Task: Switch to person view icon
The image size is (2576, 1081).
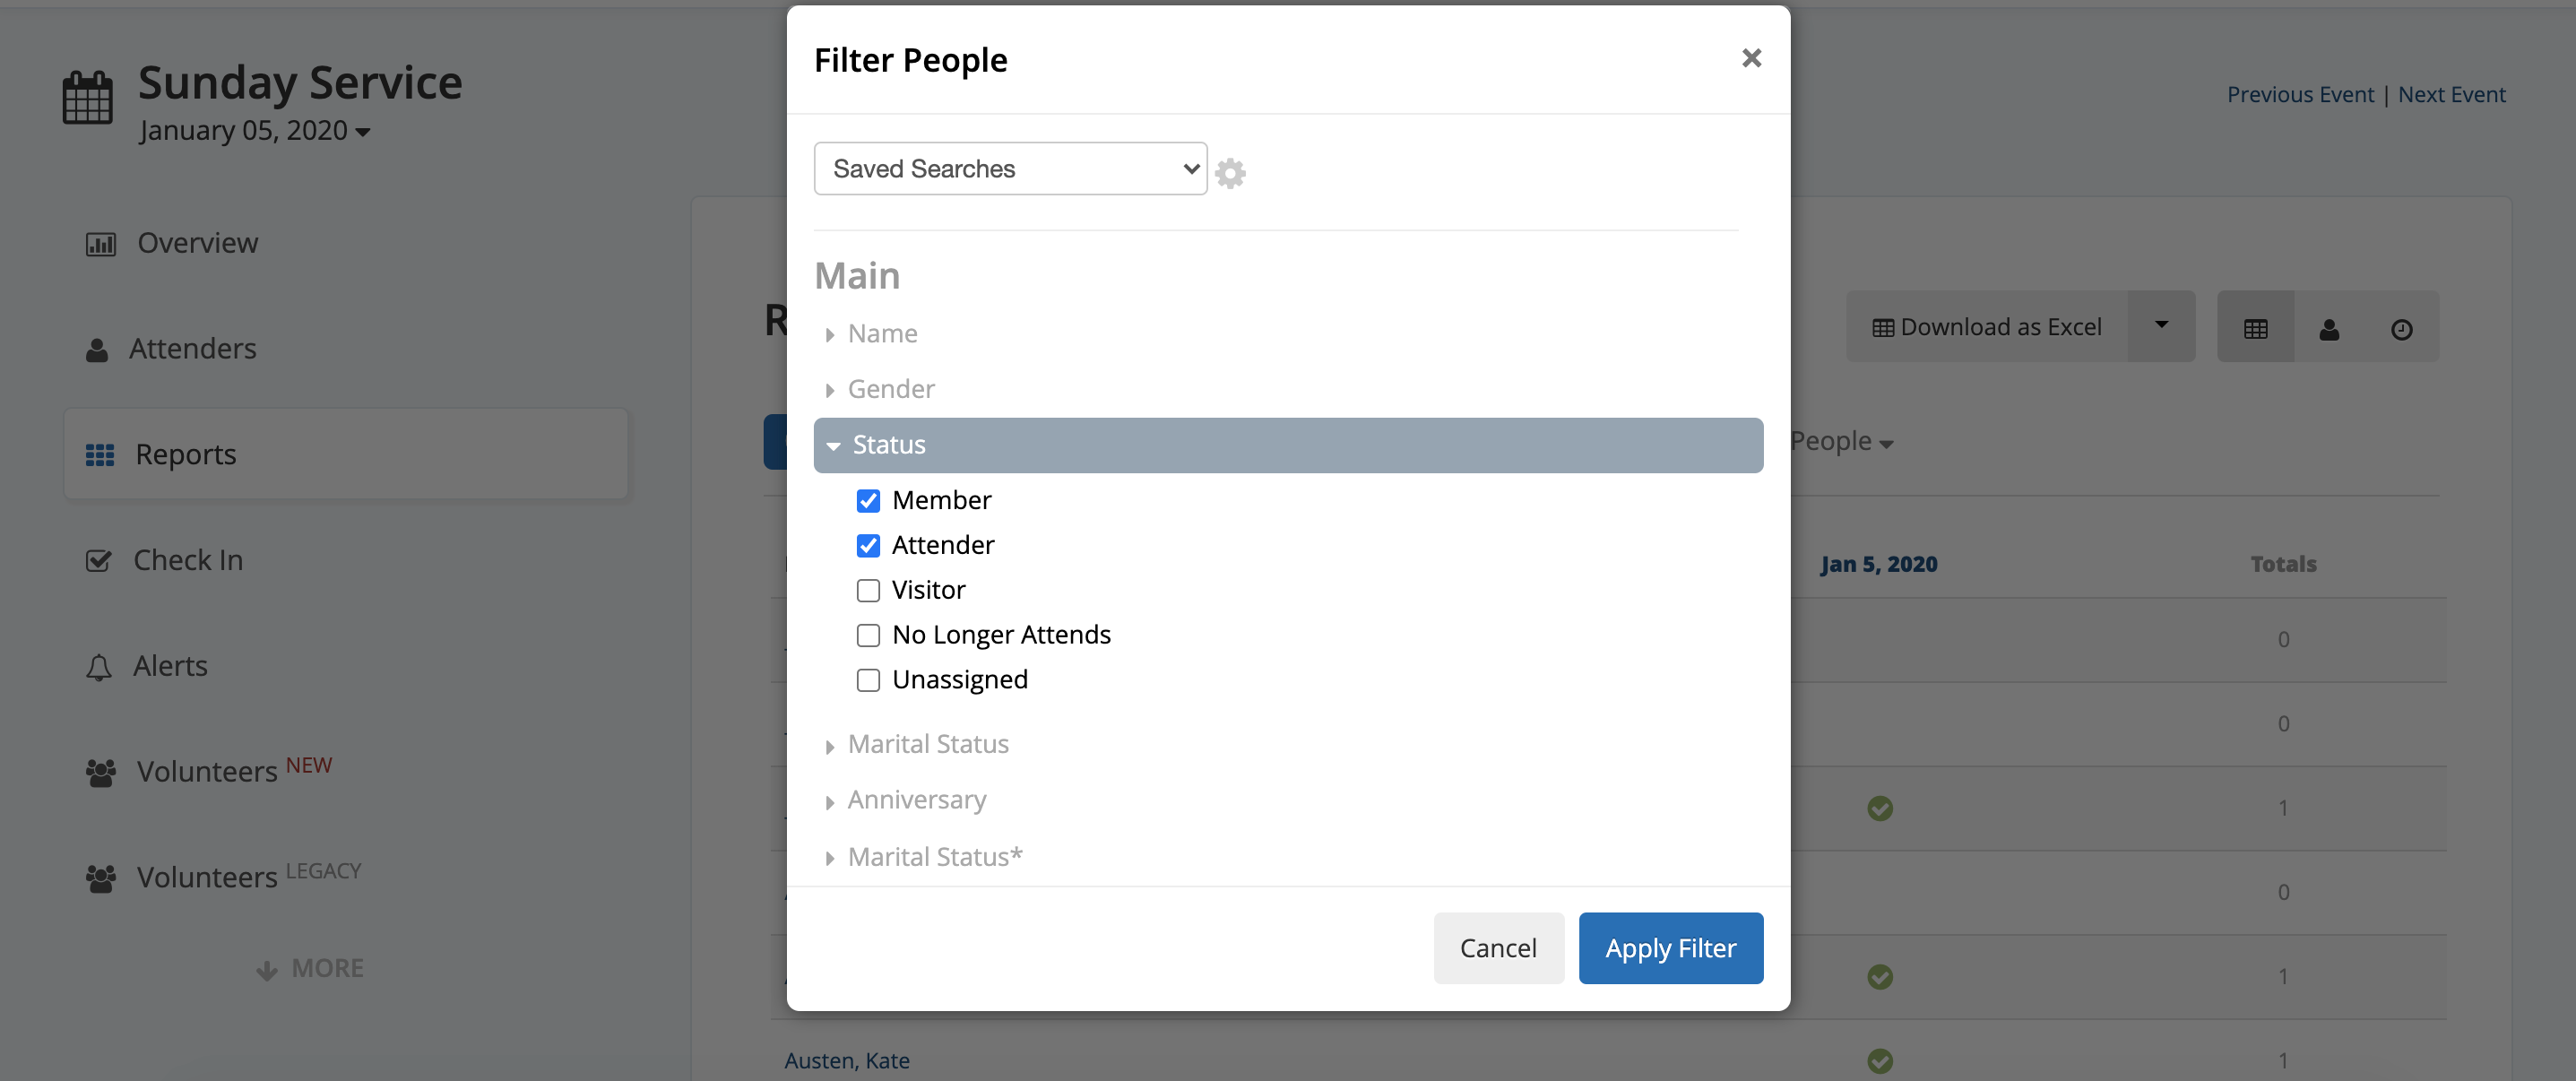Action: click(x=2329, y=328)
